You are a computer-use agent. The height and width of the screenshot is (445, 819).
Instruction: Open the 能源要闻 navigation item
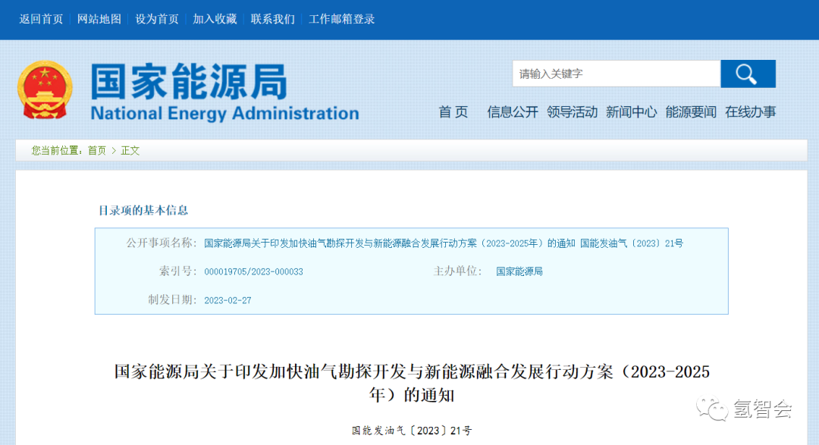[x=691, y=111]
